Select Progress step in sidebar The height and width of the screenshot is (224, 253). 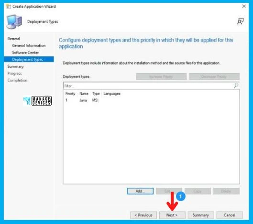tap(14, 74)
